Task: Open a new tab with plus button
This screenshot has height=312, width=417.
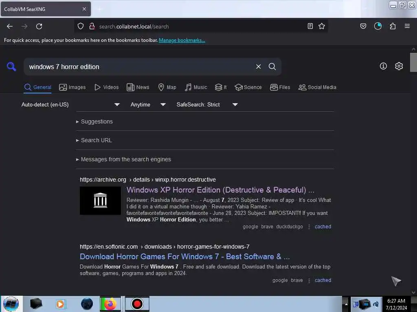Action: click(99, 9)
